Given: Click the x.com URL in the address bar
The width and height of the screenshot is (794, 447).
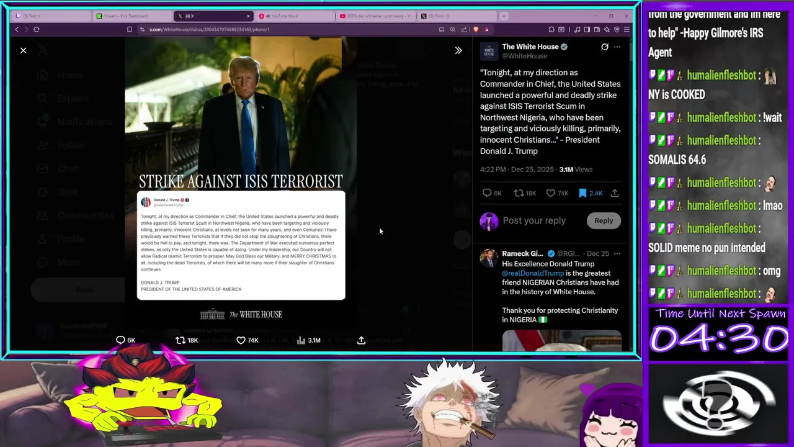Looking at the screenshot, I should click(209, 29).
